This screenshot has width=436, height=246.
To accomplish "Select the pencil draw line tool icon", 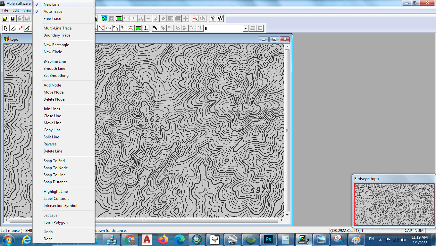I will pos(13,28).
